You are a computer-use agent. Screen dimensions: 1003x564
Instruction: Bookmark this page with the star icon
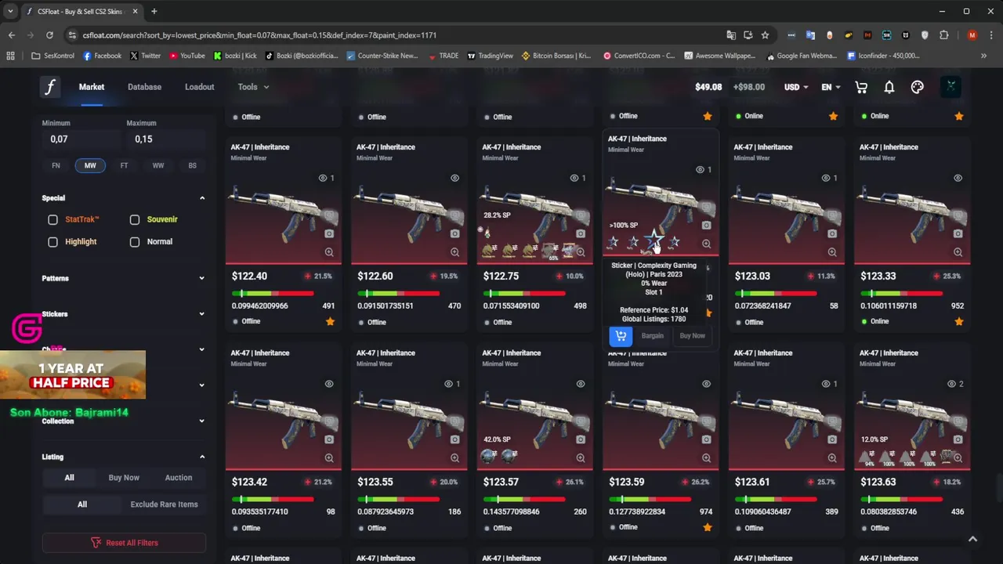(x=765, y=35)
